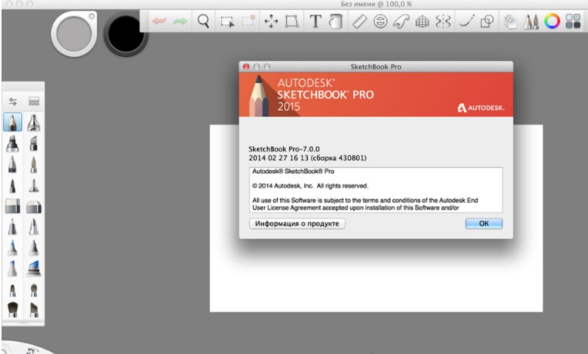588x354 pixels.
Task: Select the Distort transform tool
Action: 292,22
